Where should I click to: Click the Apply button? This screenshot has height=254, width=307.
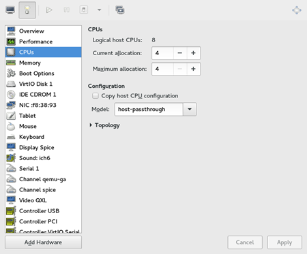click(284, 242)
